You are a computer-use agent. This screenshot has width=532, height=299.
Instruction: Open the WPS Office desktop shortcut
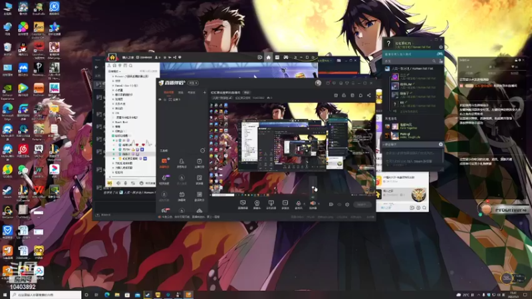click(39, 192)
